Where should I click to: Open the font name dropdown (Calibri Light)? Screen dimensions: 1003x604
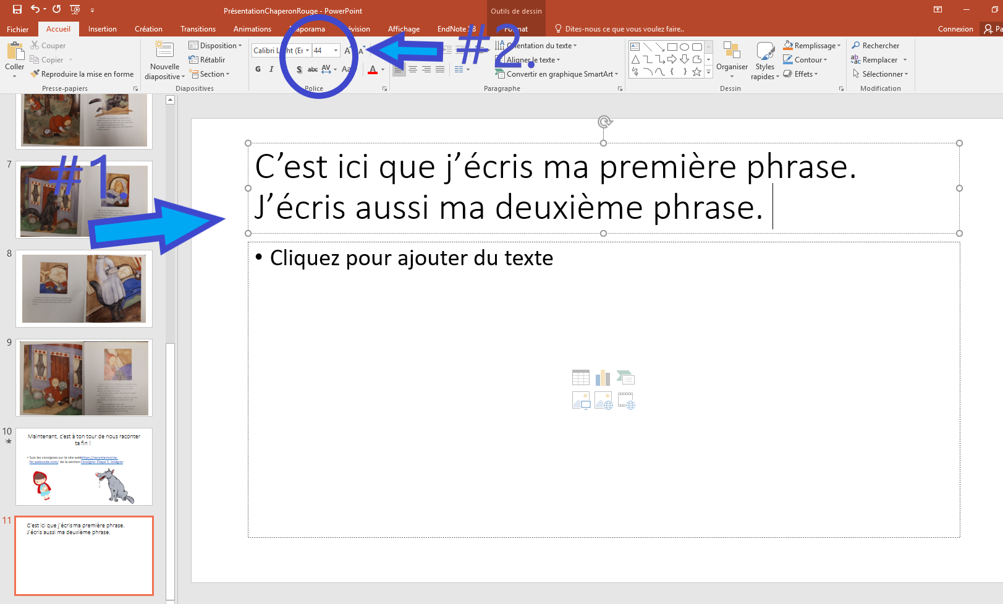pyautogui.click(x=307, y=51)
